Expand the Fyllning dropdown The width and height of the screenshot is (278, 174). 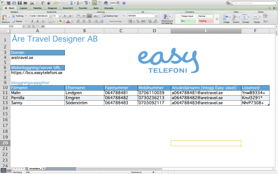(x=26, y=16)
